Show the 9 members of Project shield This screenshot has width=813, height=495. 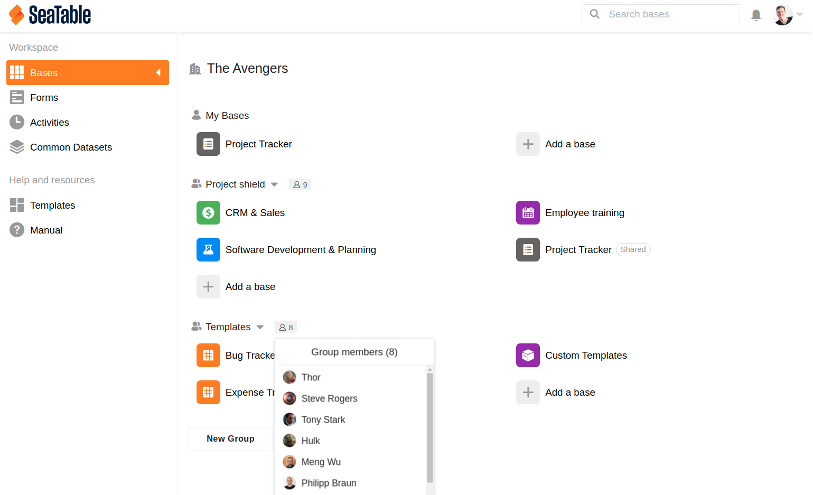[x=300, y=184]
